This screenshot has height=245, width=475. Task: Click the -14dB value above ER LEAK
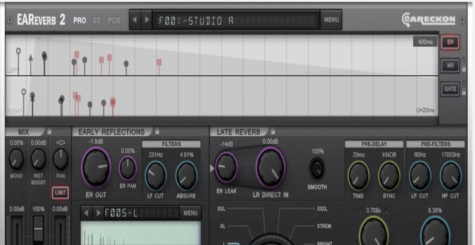point(226,144)
